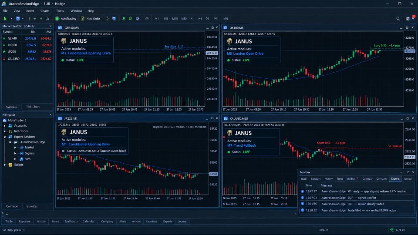Screen dimensions: 418x235
Task: Select the crosshair line chart icon
Action: pyautogui.click(x=41, y=19)
